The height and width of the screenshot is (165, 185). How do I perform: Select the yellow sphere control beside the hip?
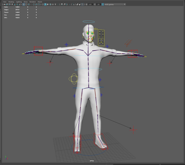click(x=73, y=79)
